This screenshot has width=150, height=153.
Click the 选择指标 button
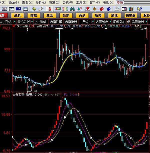tap(71, 22)
